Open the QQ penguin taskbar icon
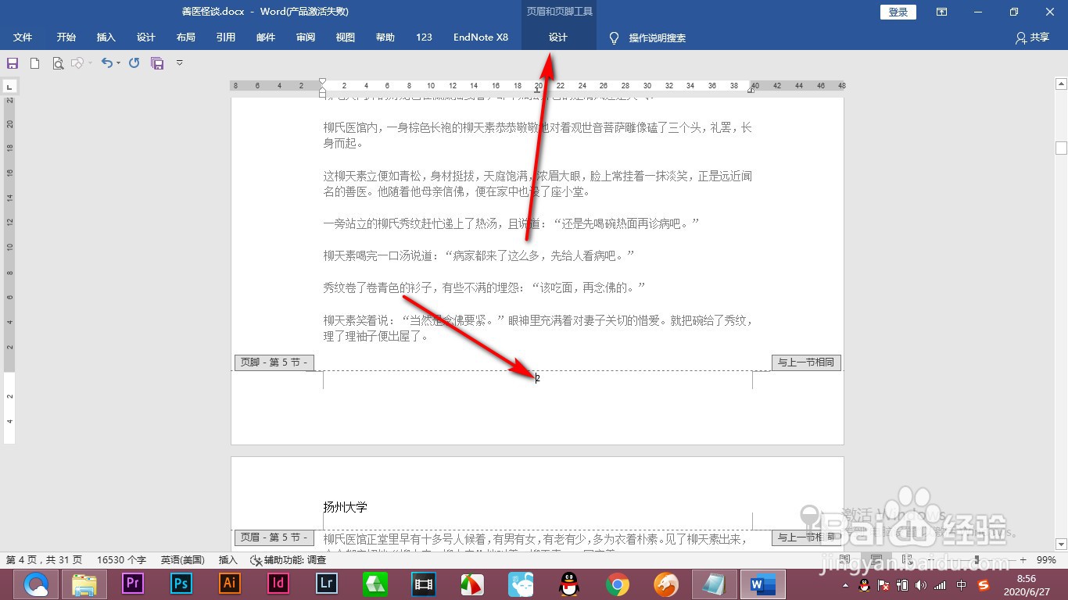This screenshot has height=600, width=1068. (569, 584)
